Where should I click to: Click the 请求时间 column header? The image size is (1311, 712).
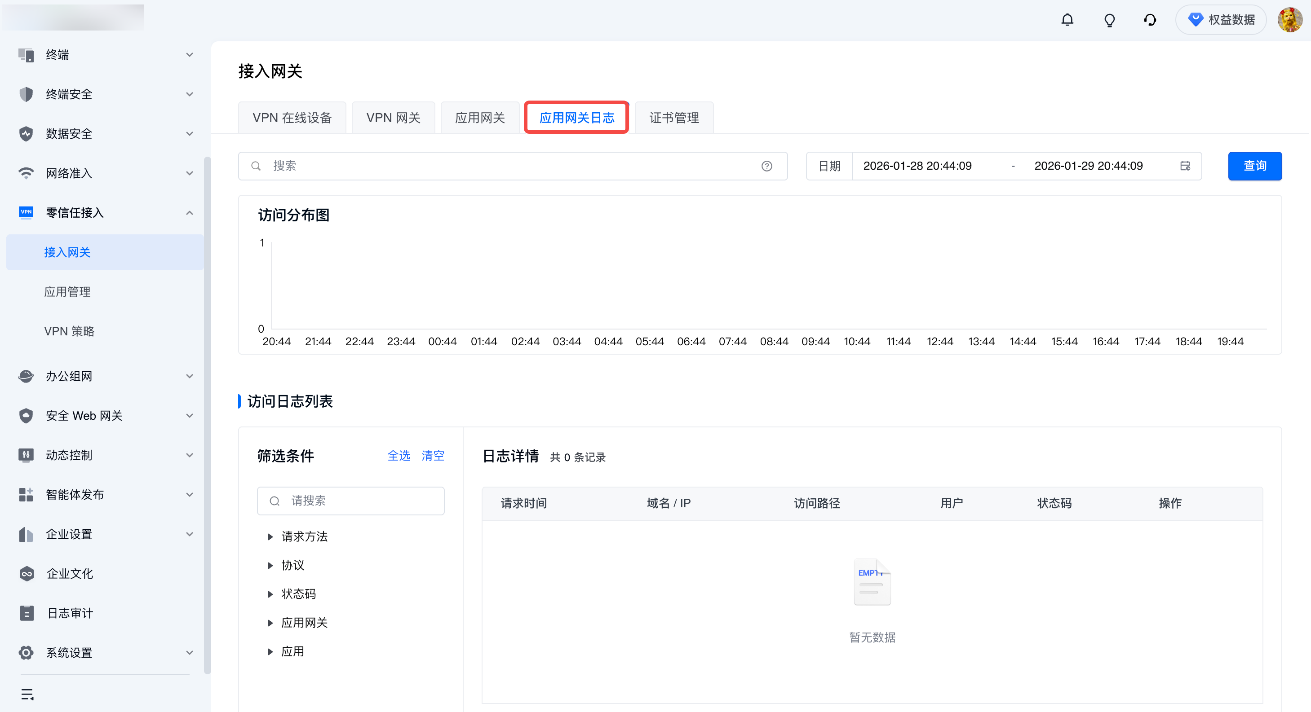click(x=524, y=504)
